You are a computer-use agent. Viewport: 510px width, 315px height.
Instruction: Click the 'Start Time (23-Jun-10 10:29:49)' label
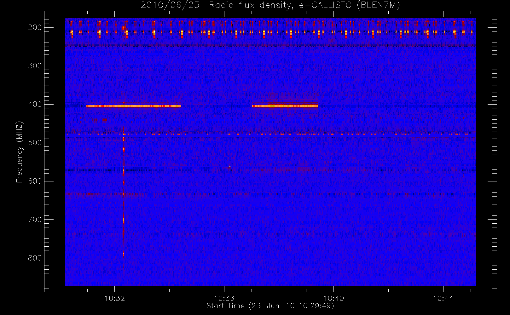tap(270, 306)
